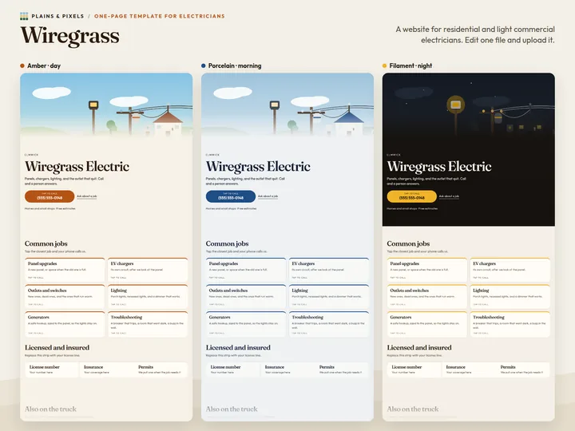
Task: Click 'License number' cell in Filament preview
Action: 414,370
